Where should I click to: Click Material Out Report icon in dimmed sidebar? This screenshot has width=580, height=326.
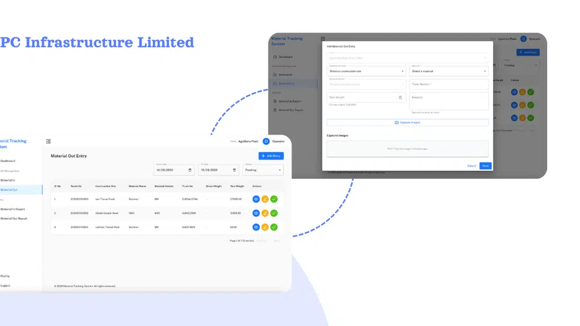coord(275,110)
